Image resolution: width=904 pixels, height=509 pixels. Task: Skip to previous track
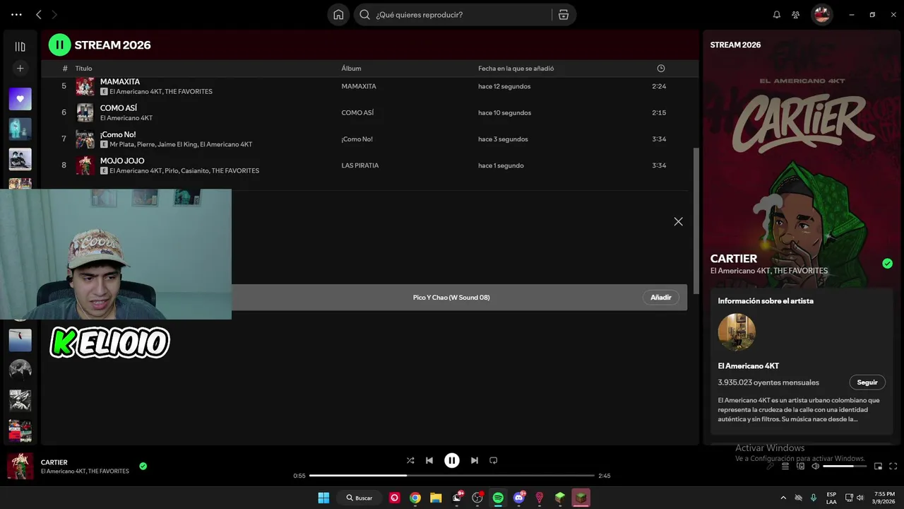(429, 460)
